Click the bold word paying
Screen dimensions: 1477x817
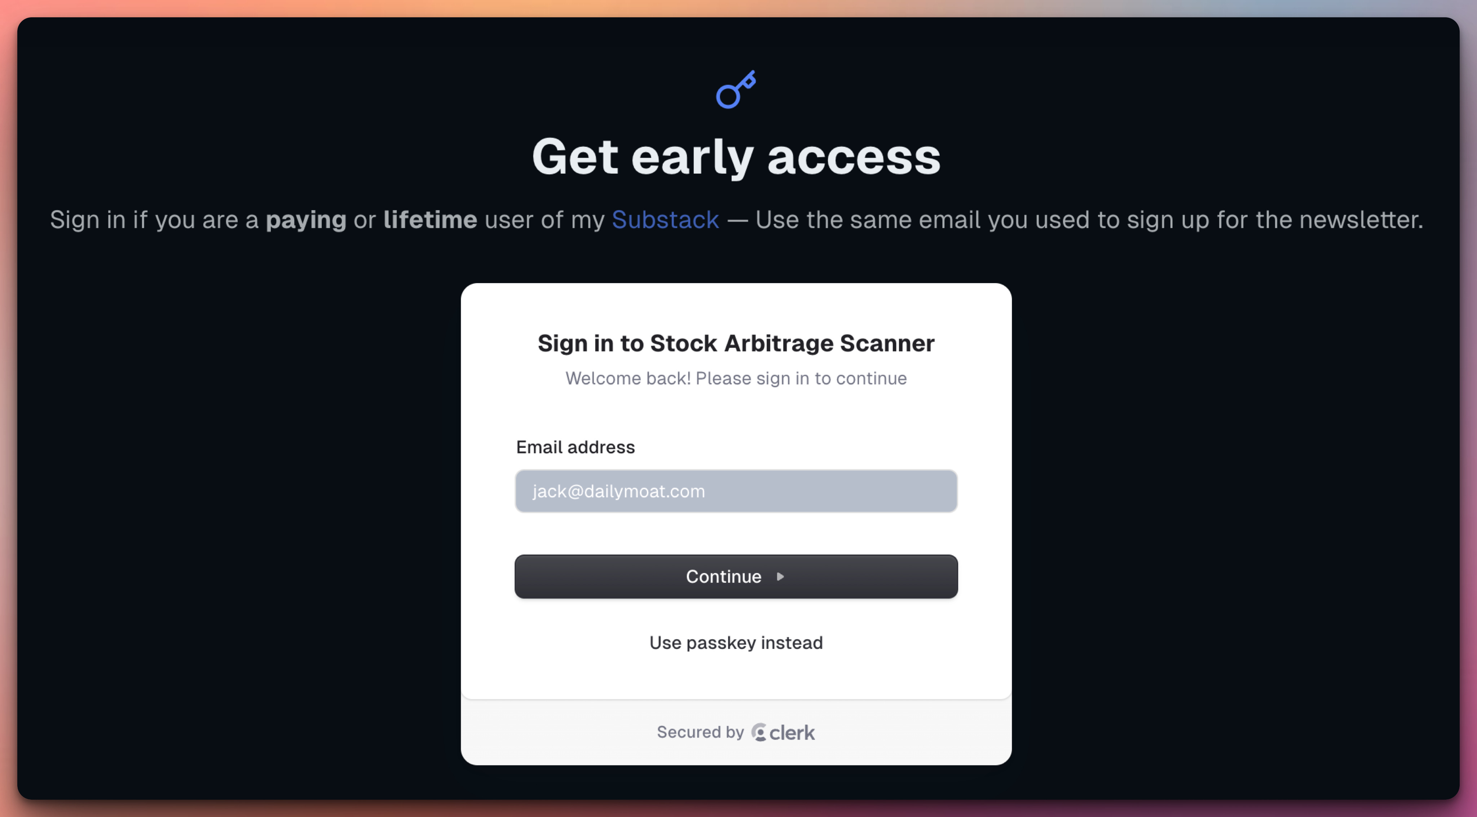306,220
